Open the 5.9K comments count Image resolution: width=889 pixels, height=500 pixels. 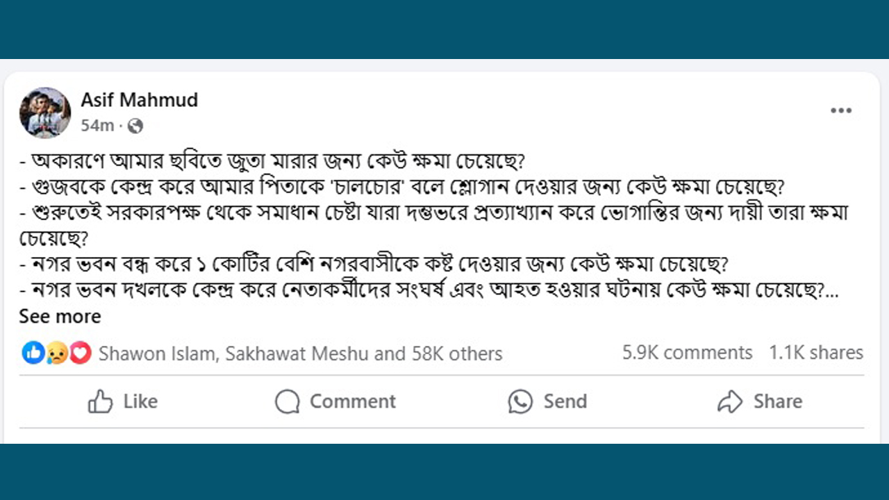coord(687,353)
